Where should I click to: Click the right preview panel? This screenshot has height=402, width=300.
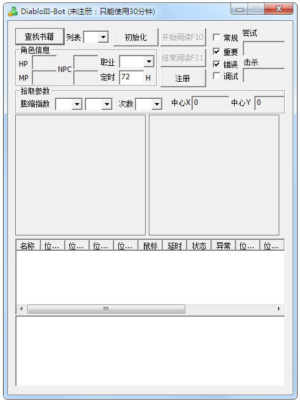[x=214, y=175]
